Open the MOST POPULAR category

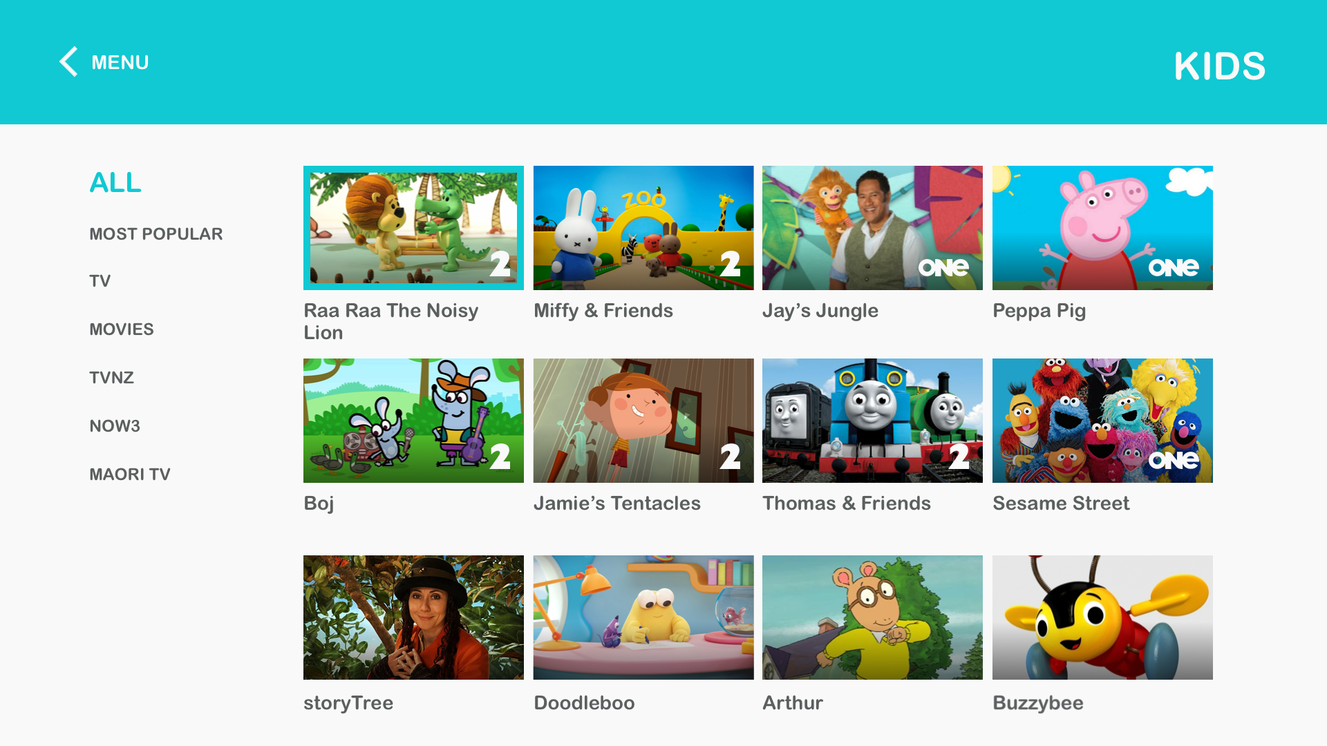pos(156,234)
